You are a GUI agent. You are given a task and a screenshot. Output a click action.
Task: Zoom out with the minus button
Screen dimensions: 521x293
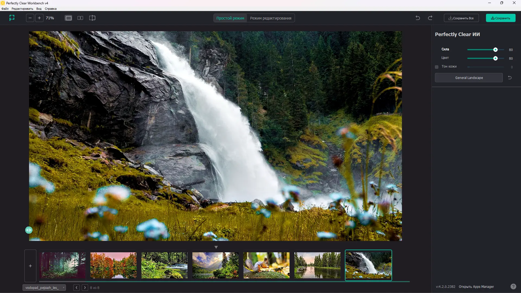pyautogui.click(x=30, y=18)
